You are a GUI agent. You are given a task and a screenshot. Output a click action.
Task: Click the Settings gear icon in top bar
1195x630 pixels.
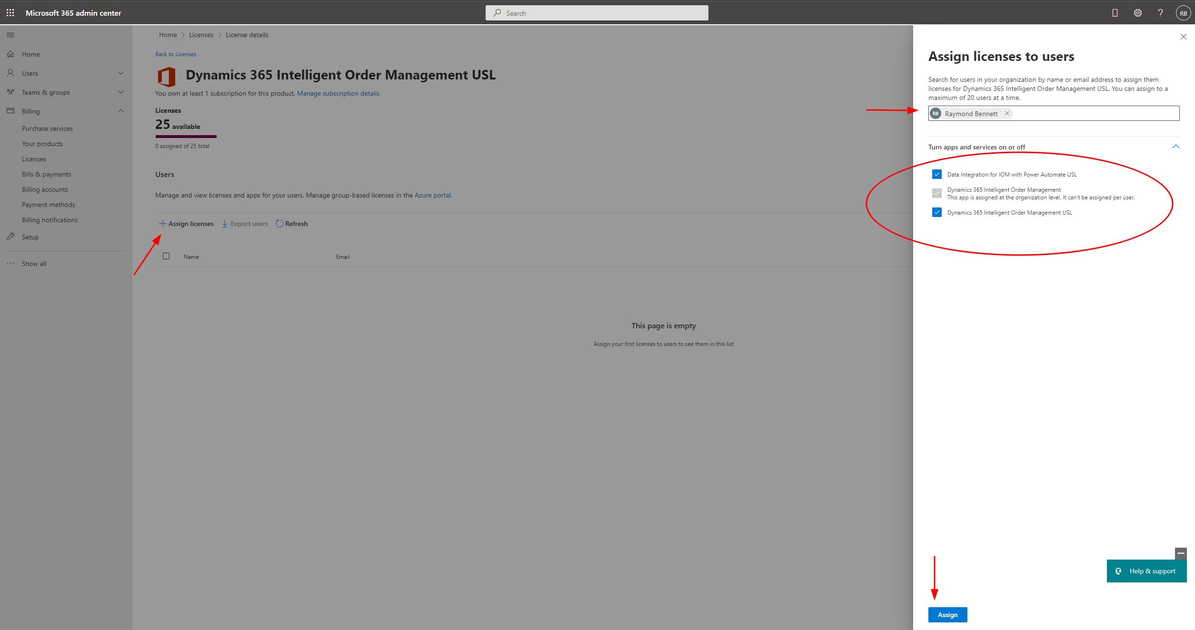(1138, 13)
